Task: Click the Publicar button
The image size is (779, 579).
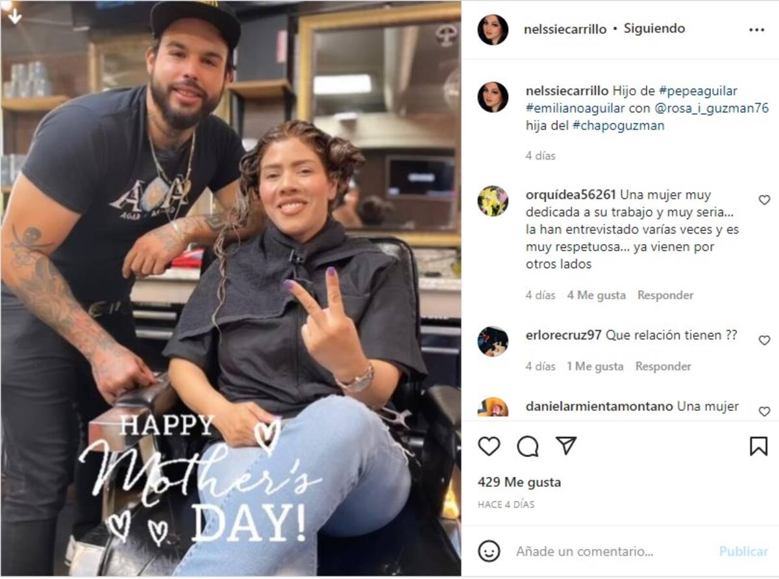Action: click(743, 551)
